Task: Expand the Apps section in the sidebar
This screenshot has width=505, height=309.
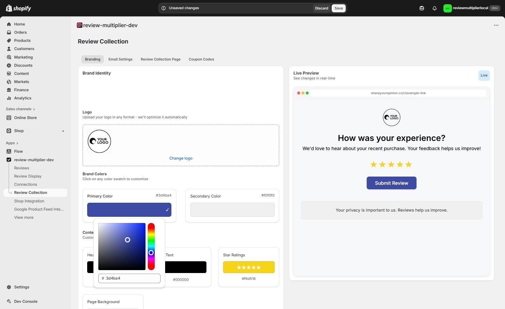Action: pos(12,143)
